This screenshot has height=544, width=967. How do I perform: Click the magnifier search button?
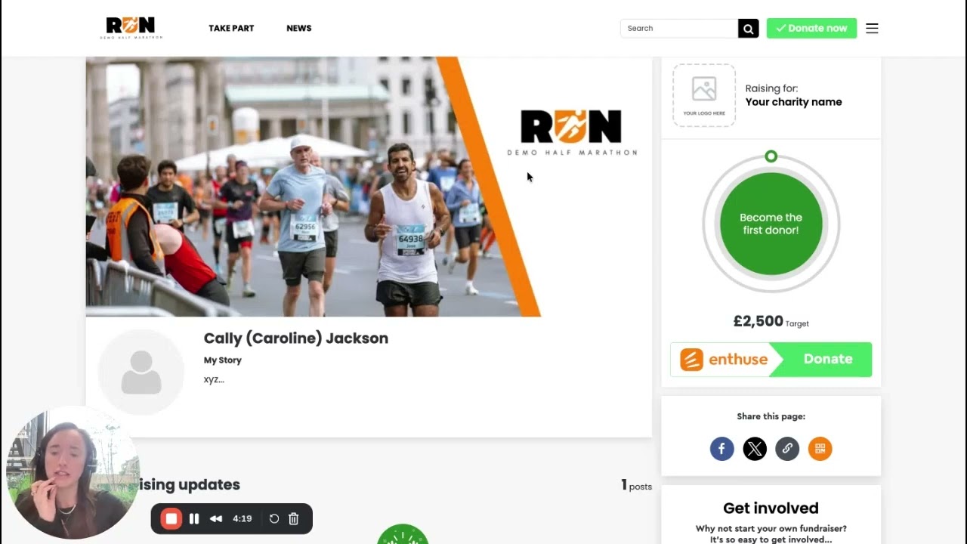coord(748,28)
